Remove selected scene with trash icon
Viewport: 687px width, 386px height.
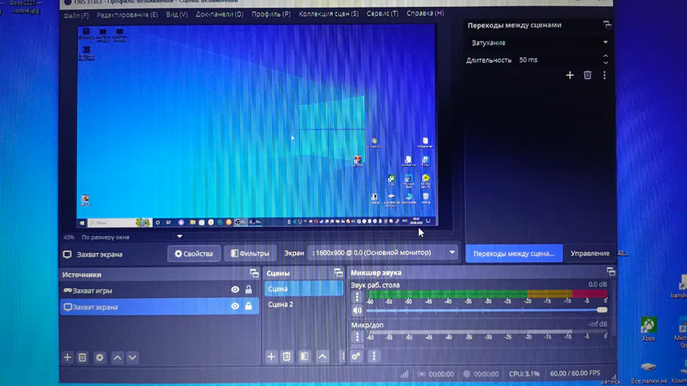click(286, 357)
